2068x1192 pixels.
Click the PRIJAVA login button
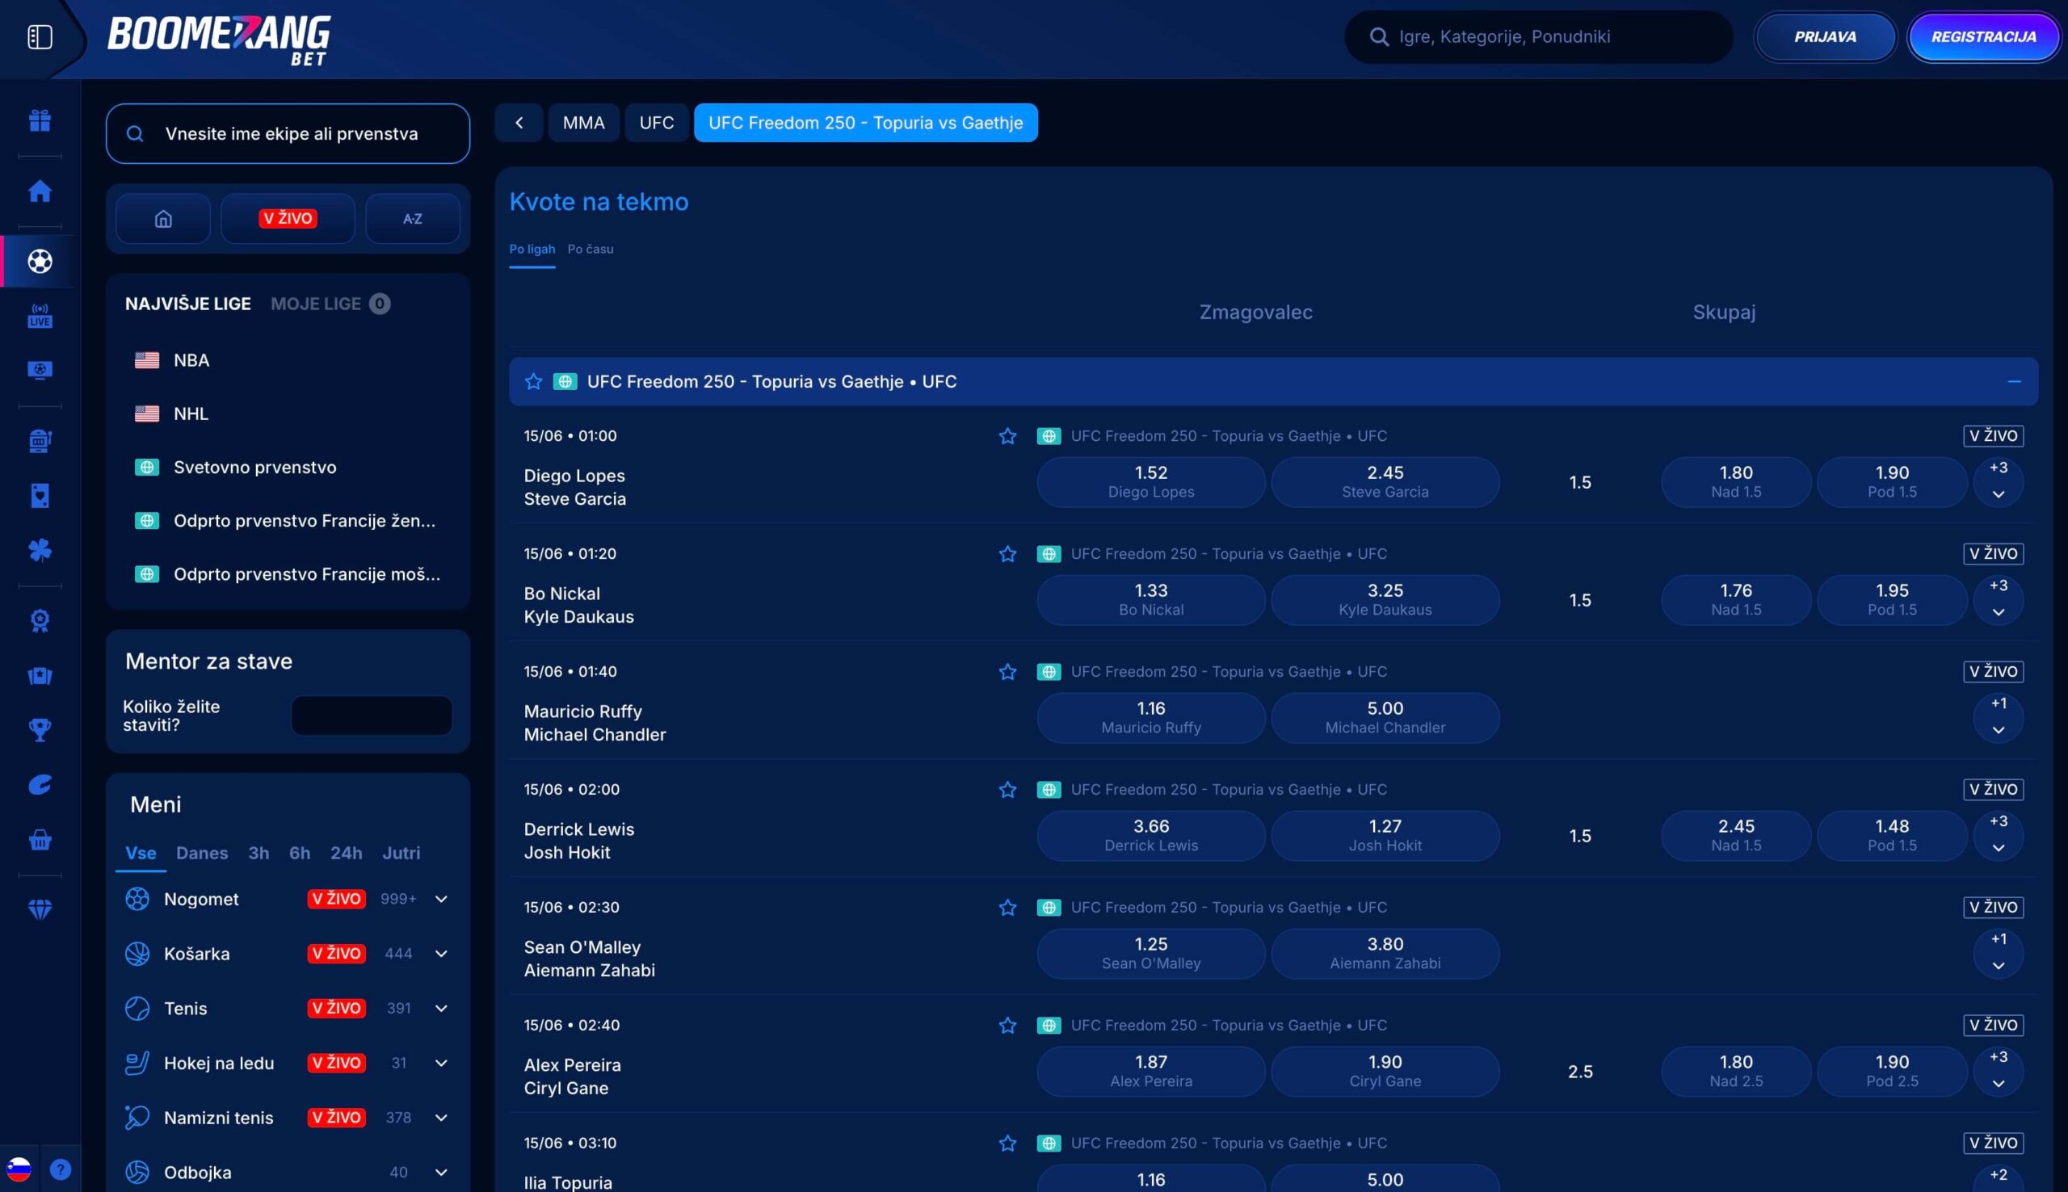[x=1824, y=37]
